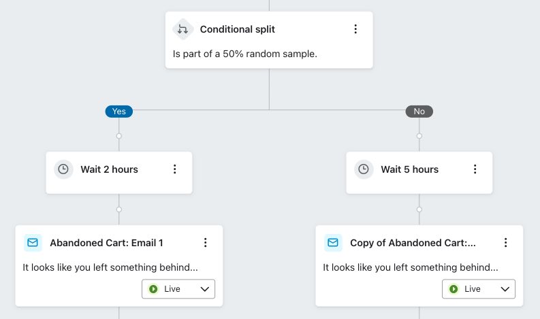
Task: Click connector node below Wait 5 hours
Action: tap(419, 209)
